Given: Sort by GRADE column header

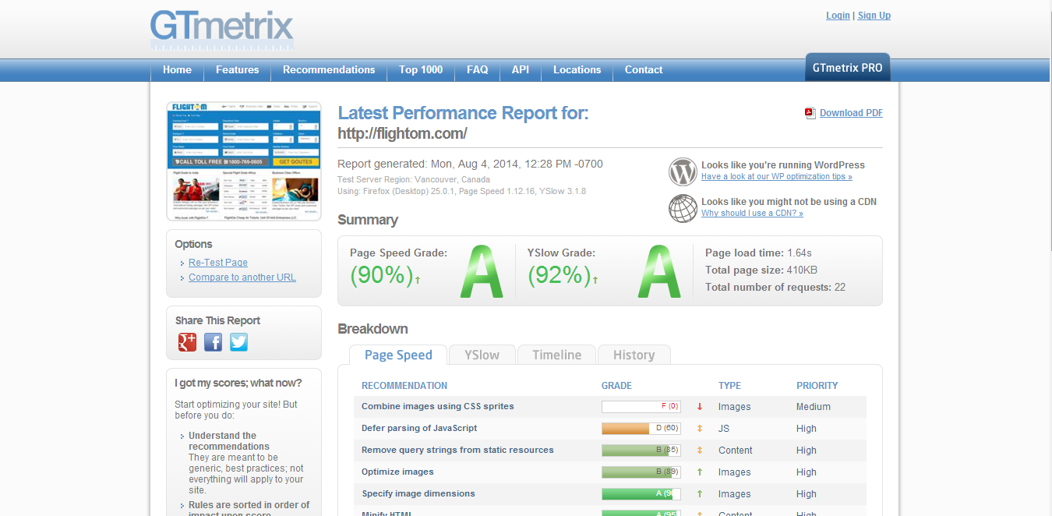Looking at the screenshot, I should [616, 386].
